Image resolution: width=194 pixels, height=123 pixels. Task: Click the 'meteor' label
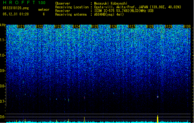click(x=44, y=10)
